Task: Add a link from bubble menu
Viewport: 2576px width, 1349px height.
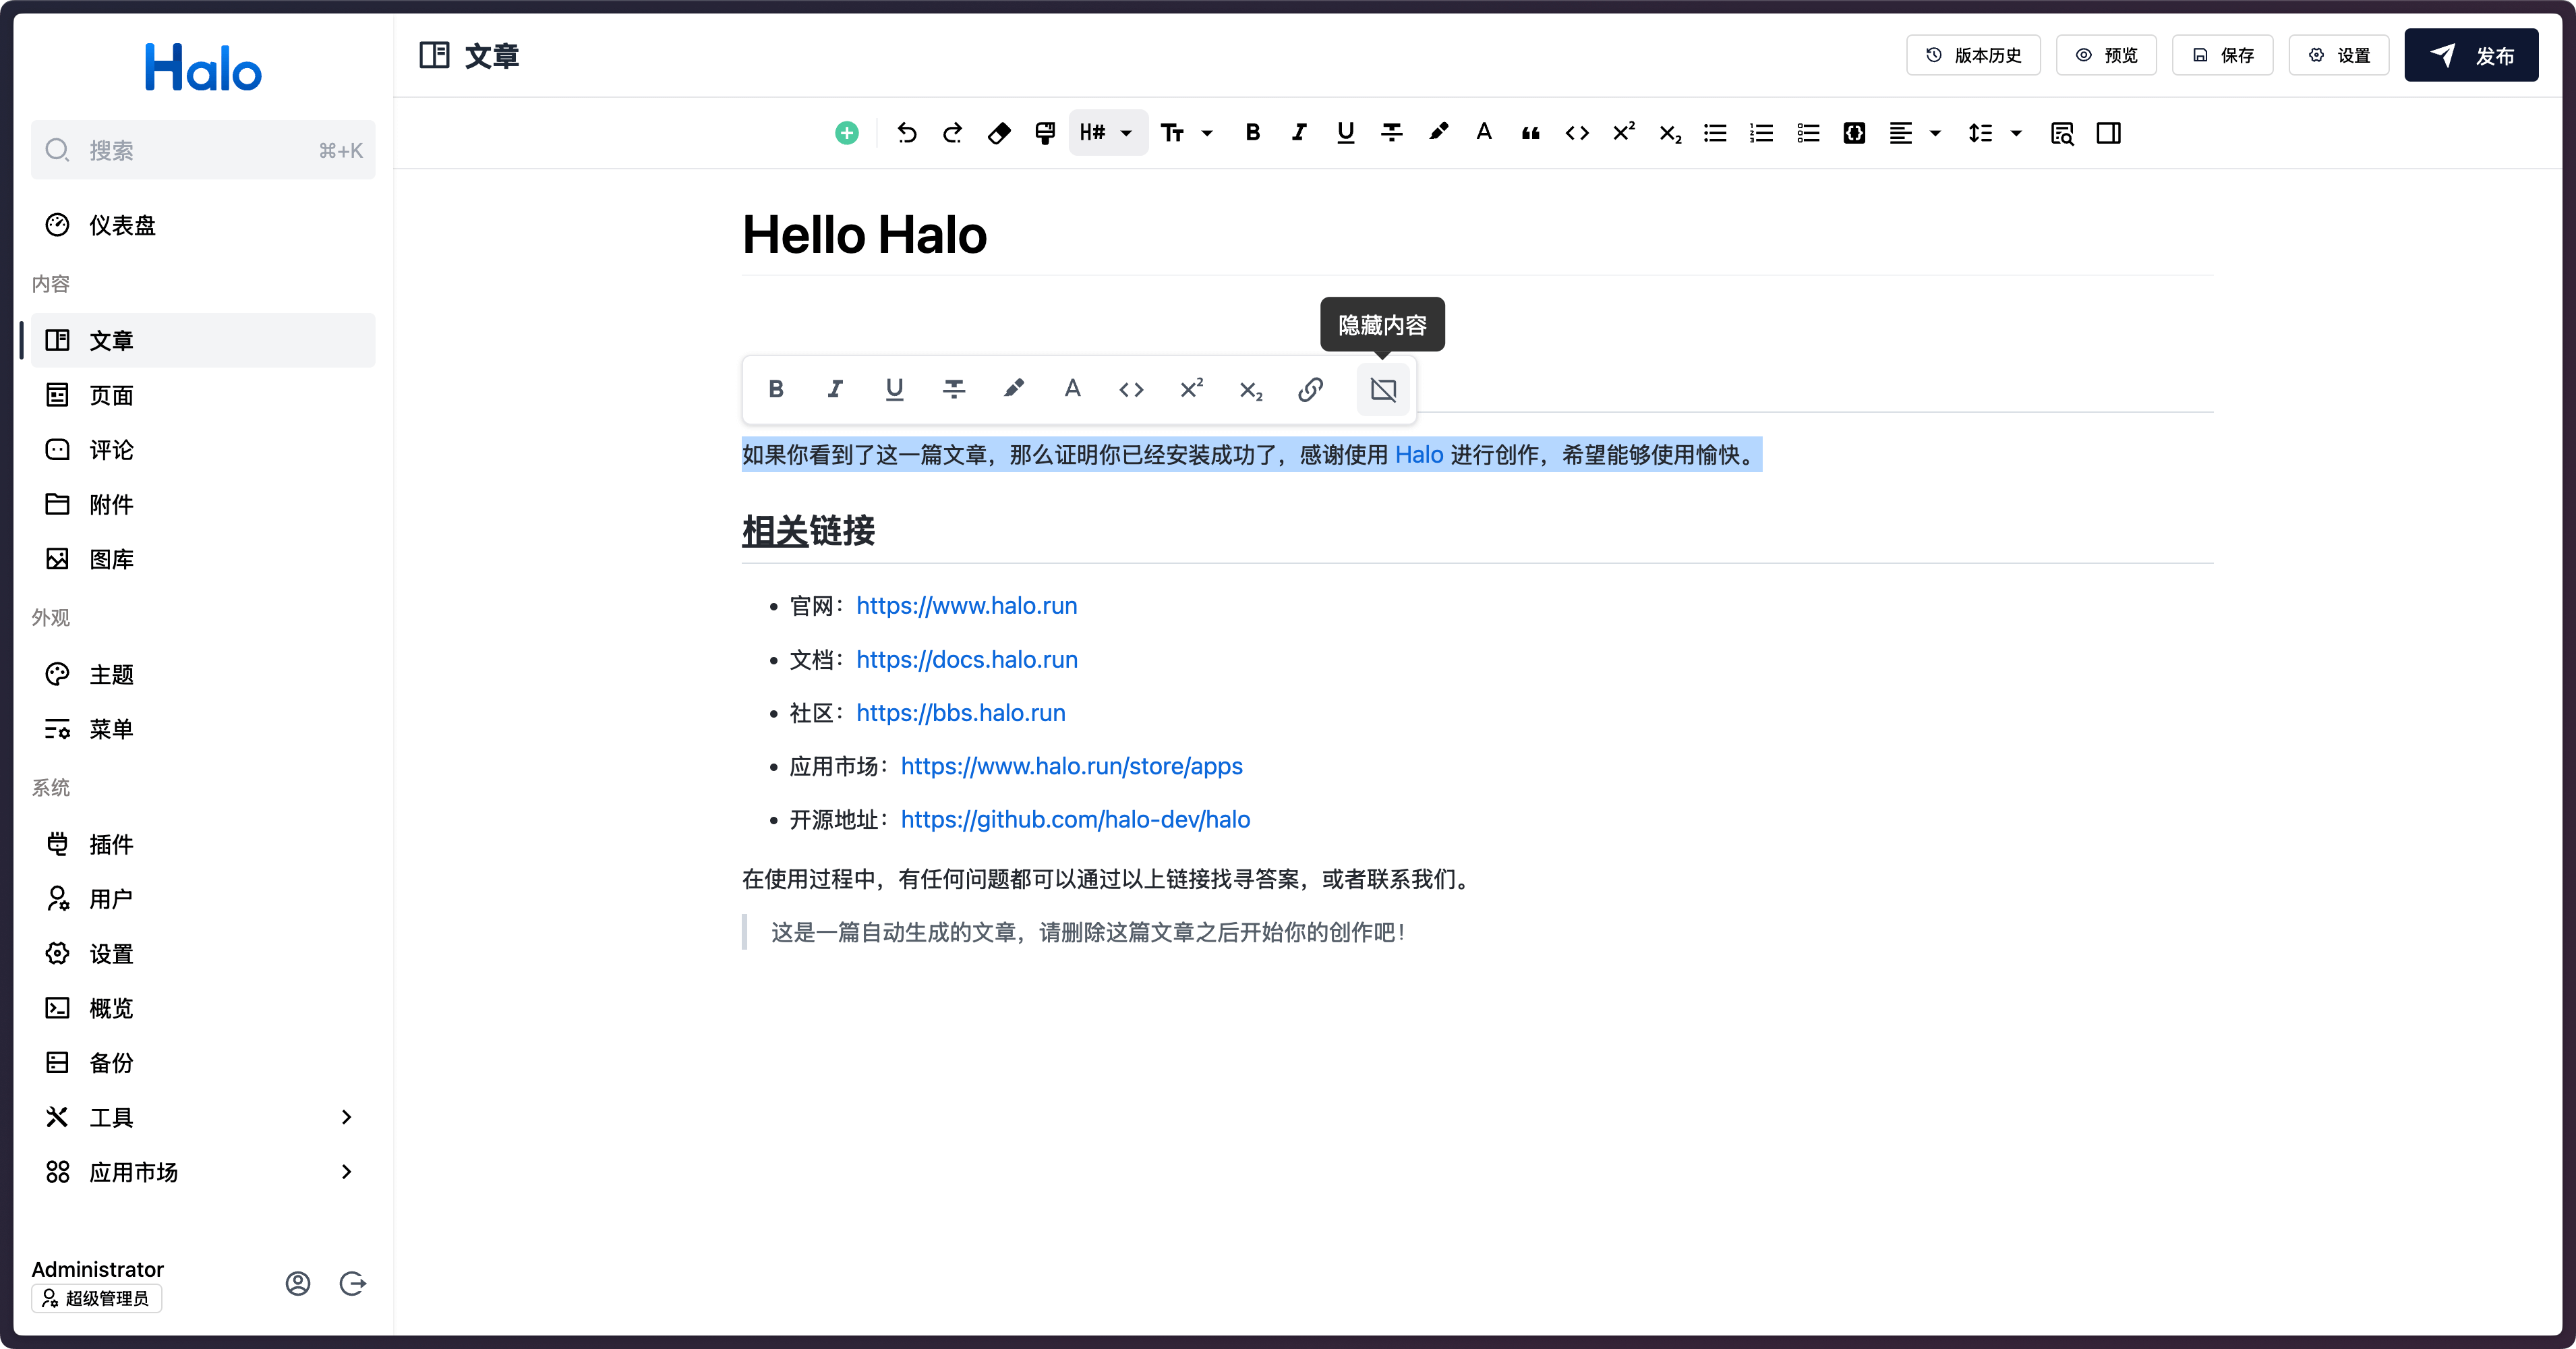Action: [x=1310, y=389]
